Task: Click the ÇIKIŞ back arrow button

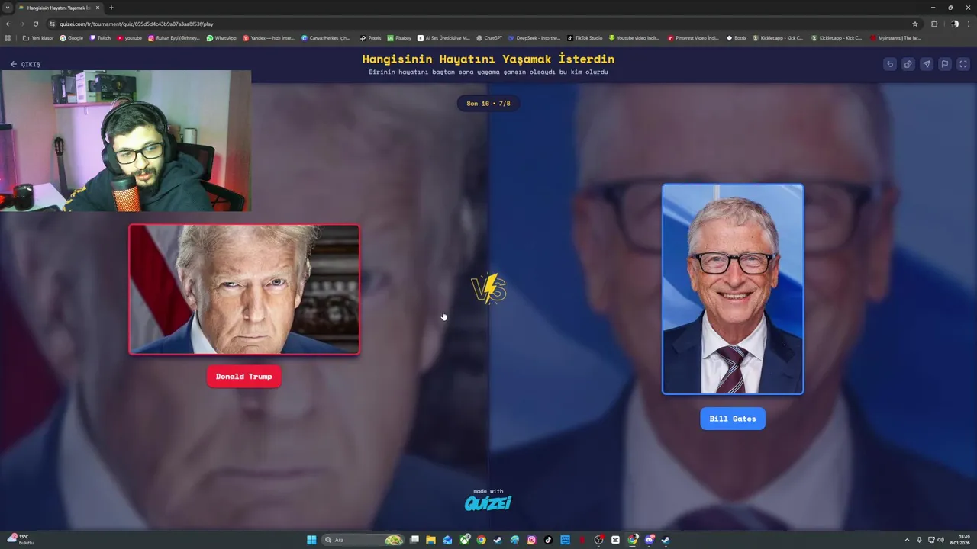Action: click(x=25, y=64)
